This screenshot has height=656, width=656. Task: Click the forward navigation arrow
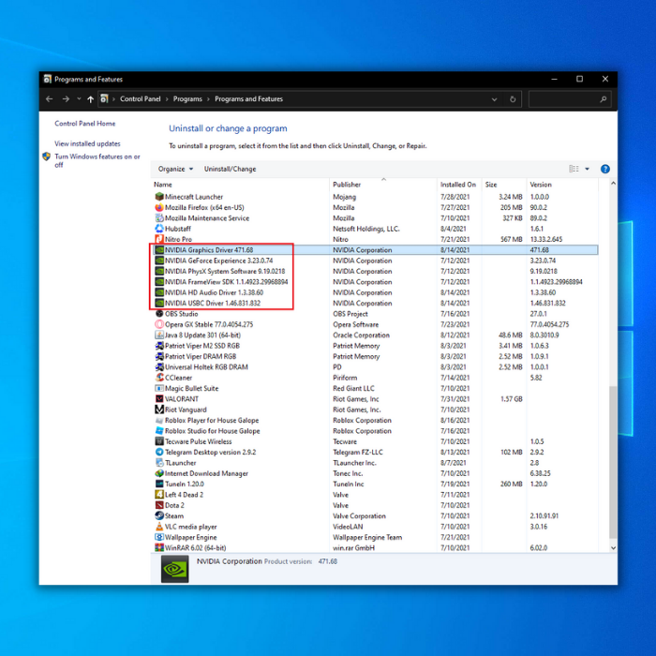[x=66, y=99]
